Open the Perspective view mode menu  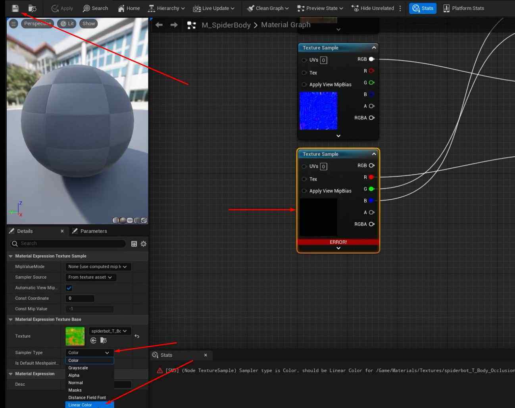click(38, 24)
